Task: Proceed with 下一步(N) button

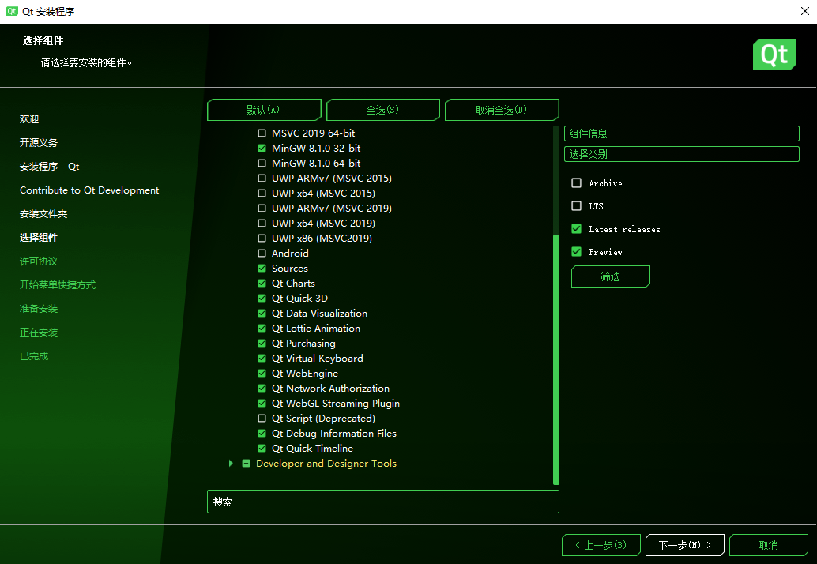Action: click(685, 545)
